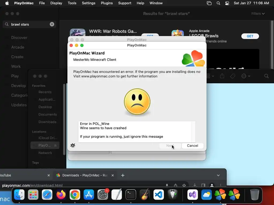
Task: Open GarageBand from the Dock
Action: click(145, 194)
